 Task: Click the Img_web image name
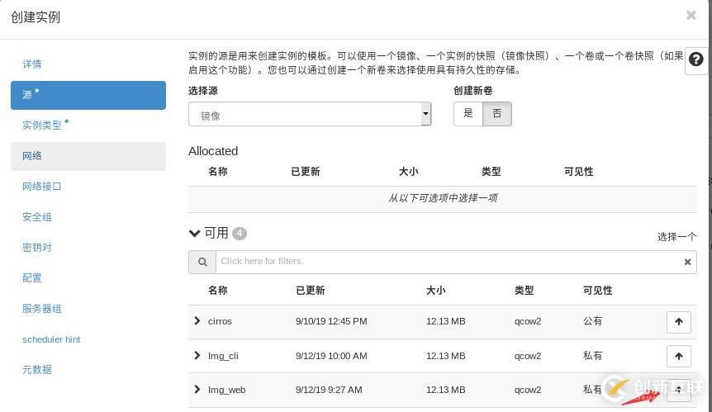click(226, 390)
